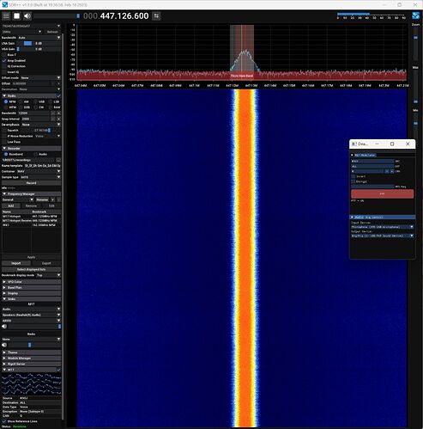This screenshot has width=423, height=429.
Task: Enable the Low Pass checkbox
Action: click(4, 142)
